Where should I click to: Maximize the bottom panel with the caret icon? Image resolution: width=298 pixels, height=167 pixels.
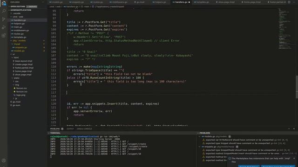coord(289,128)
